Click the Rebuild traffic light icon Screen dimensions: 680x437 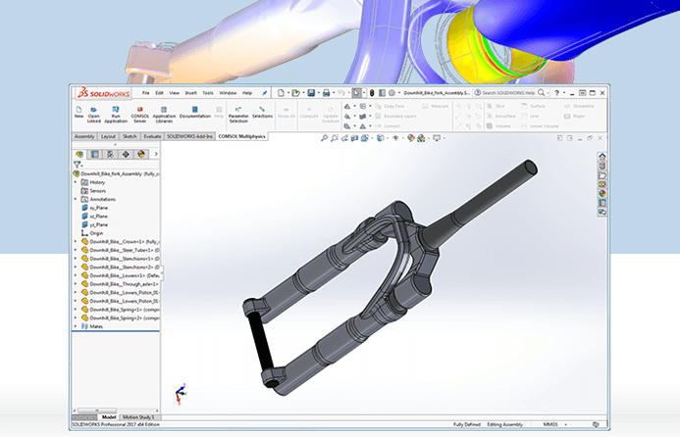[372, 93]
